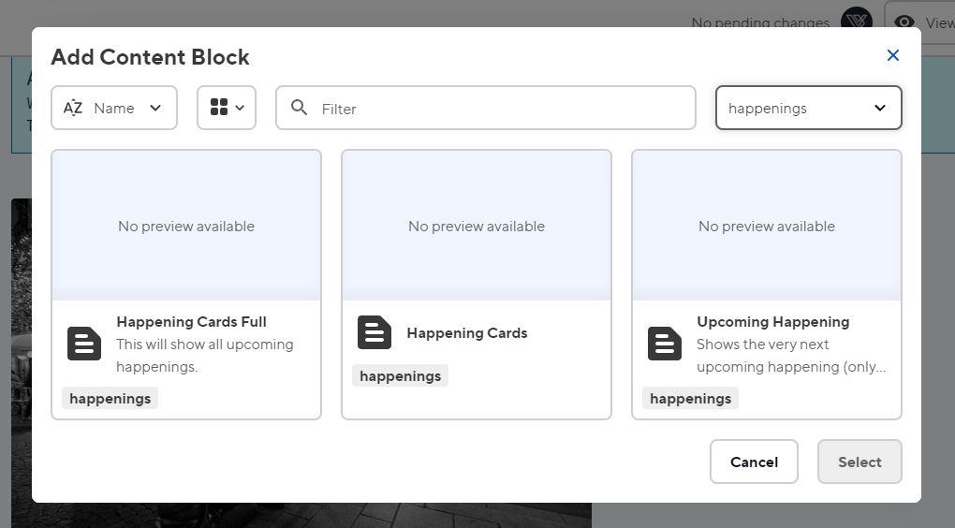
Task: Click the happenings tag on Happening Cards Full
Action: [110, 398]
